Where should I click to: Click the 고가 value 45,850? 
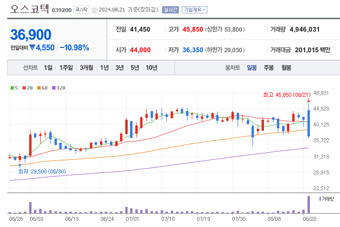193,29
